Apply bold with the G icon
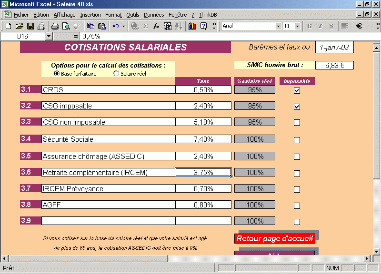 (x=310, y=26)
